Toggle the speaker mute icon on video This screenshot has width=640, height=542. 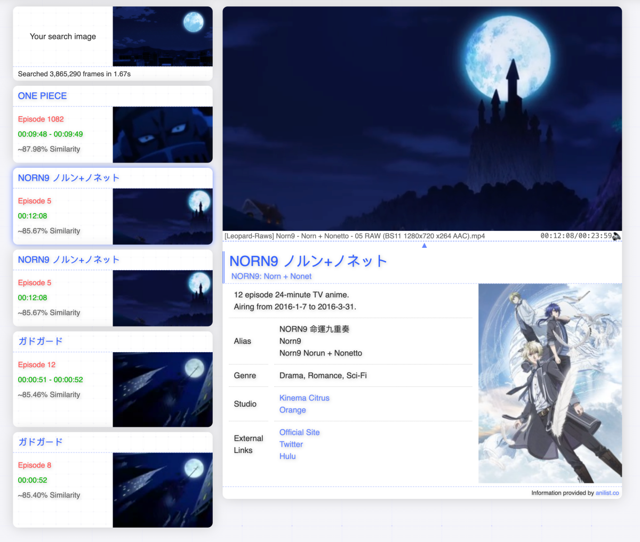coord(617,236)
